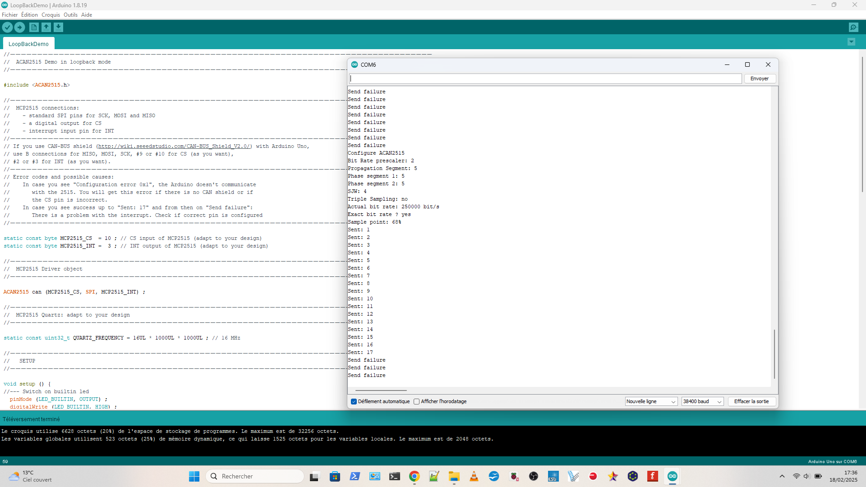866x487 pixels.
Task: Click Effacer la sortie button
Action: 751,401
